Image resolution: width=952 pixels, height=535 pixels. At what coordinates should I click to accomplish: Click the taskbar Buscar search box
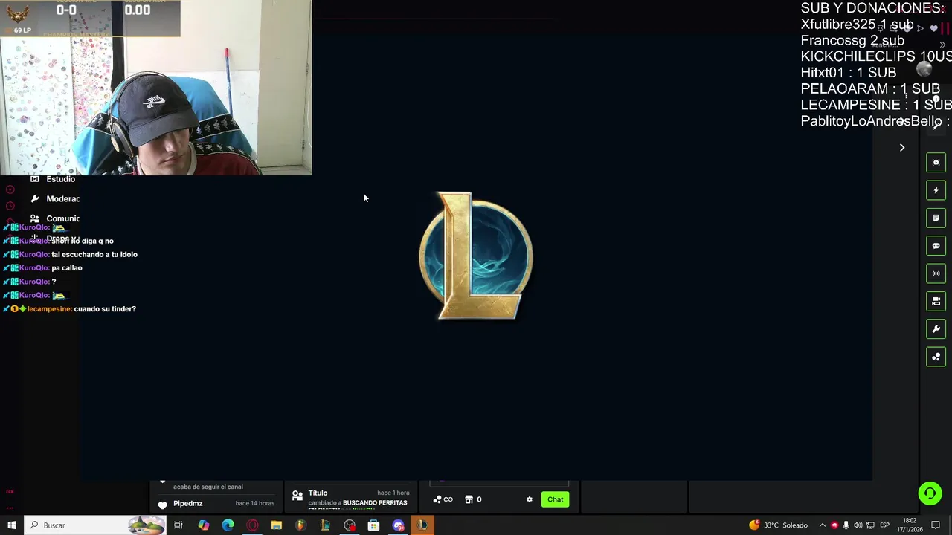[x=95, y=525]
